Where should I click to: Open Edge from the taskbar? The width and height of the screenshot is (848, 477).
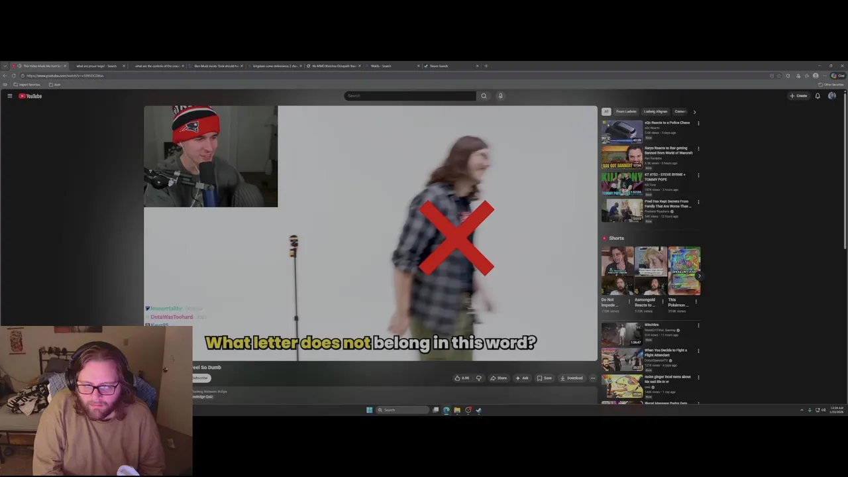tap(446, 410)
